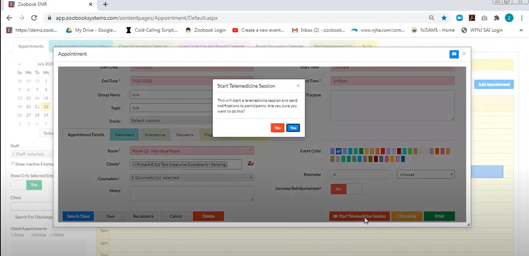Select the checked blue event color swatch
The image size is (529, 256).
[339, 151]
